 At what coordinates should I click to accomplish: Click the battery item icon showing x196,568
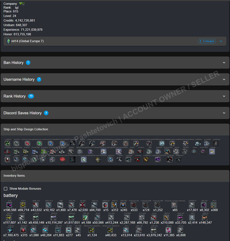coord(9,205)
